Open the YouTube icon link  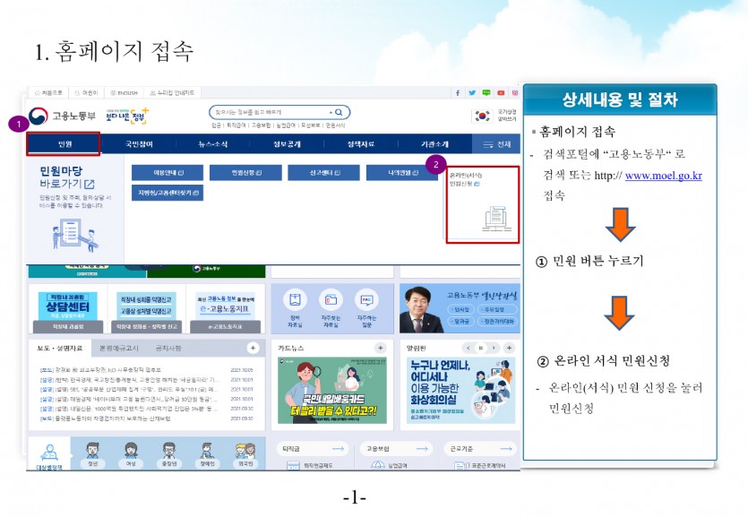501,92
